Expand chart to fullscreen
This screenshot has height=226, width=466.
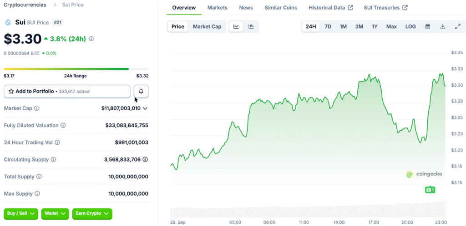coord(457,26)
